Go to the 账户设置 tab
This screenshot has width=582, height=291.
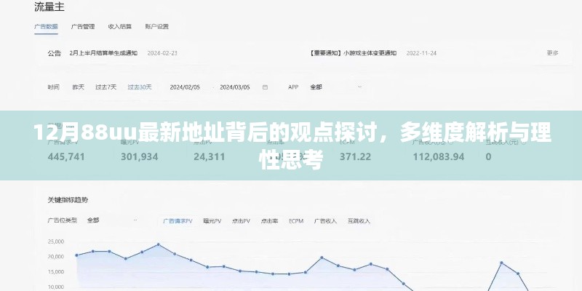157,26
